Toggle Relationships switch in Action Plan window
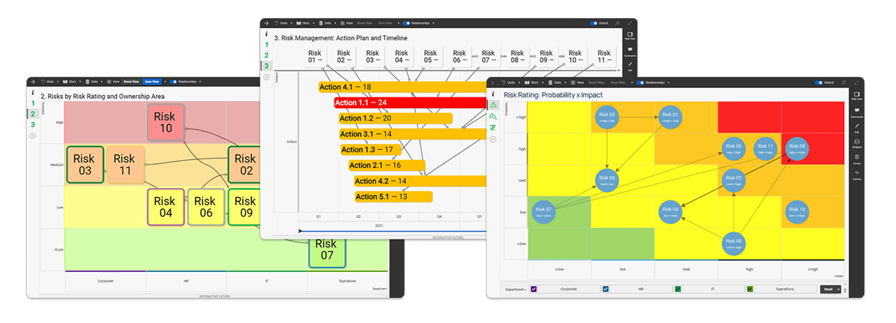The width and height of the screenshot is (896, 323). click(407, 23)
